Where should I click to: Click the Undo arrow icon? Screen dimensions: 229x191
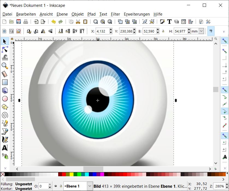pyautogui.click(x=54, y=22)
